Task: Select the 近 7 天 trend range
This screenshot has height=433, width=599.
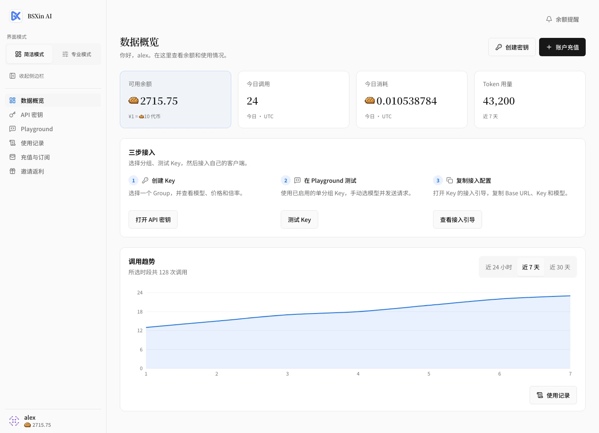Action: tap(531, 267)
